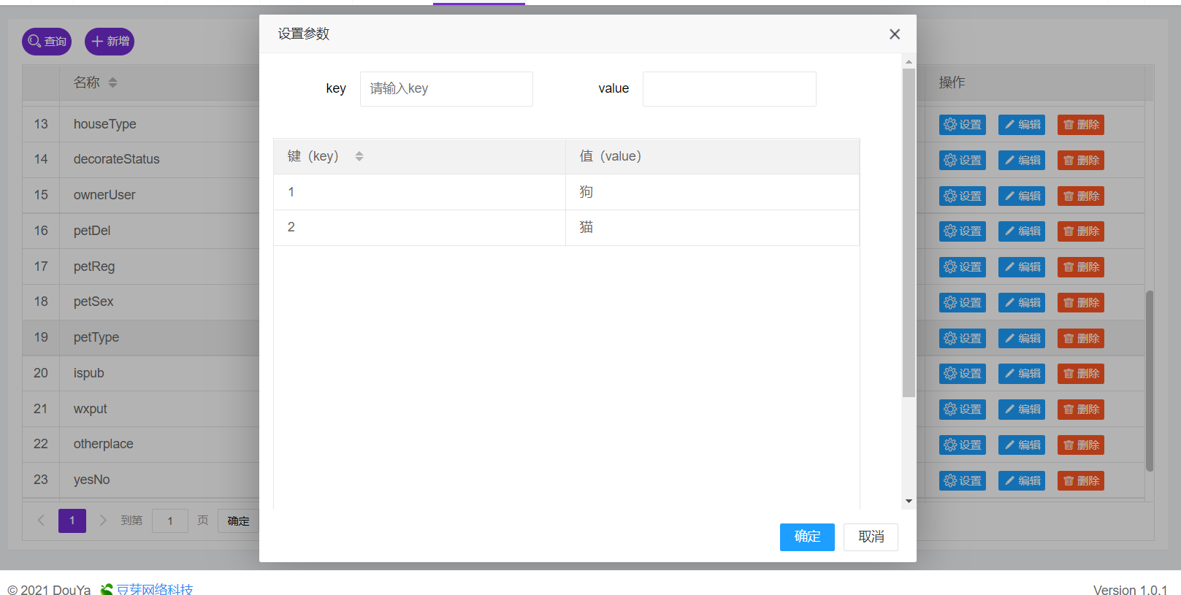
Task: Click 设置 gear button in row 13
Action: pyautogui.click(x=963, y=125)
